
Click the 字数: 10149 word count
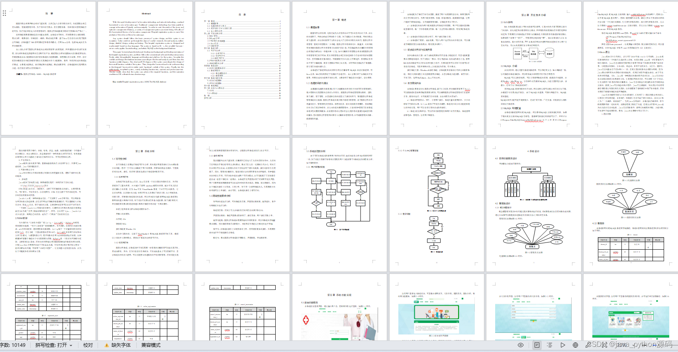coord(13,345)
